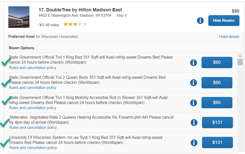245x154 pixels.
Task: Select the $131 Staterates Hearing Accessible rate
Action: click(x=217, y=122)
